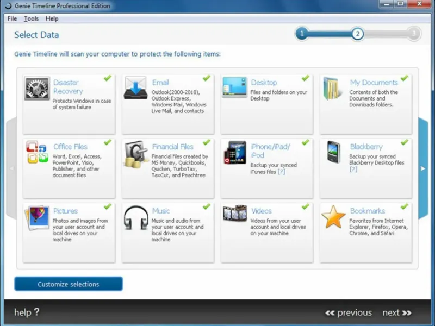Image resolution: width=435 pixels, height=326 pixels.
Task: Uncheck the Office Files green checkmark
Action: click(x=108, y=142)
